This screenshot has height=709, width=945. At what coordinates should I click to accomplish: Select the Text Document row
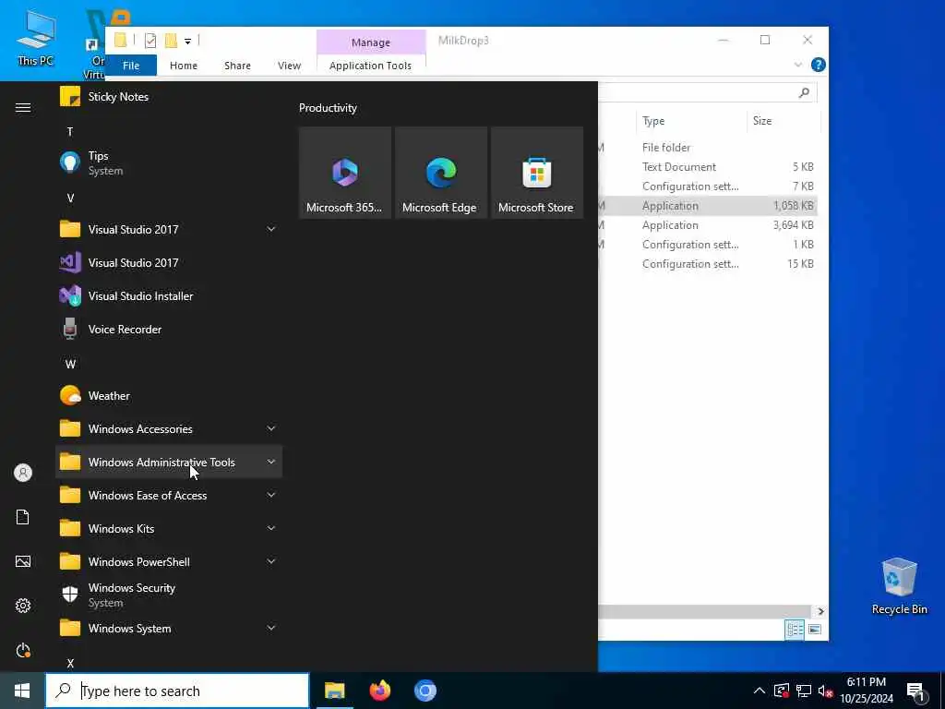coord(708,167)
